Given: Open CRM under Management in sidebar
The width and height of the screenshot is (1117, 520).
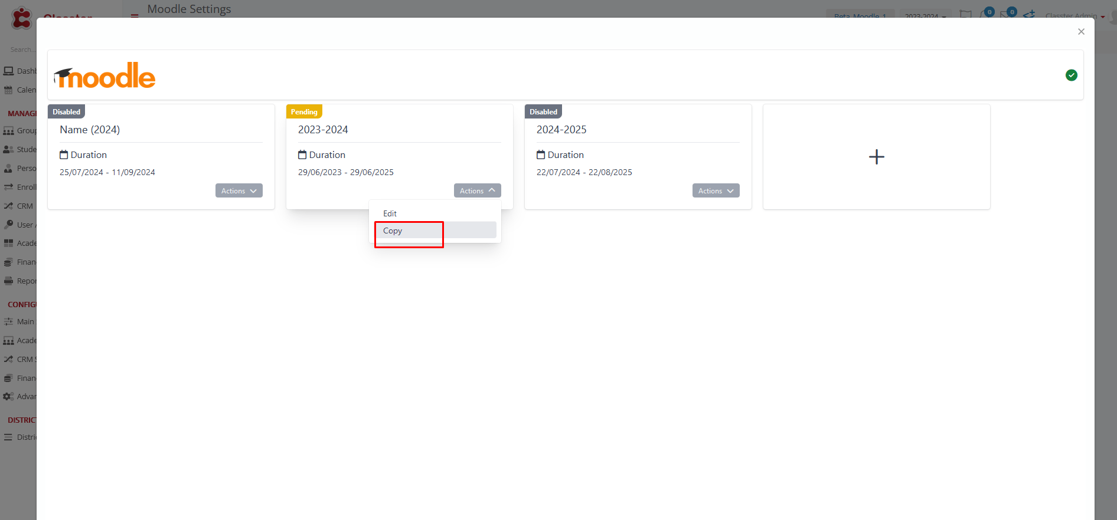Looking at the screenshot, I should pos(19,206).
